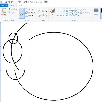The width and height of the screenshot is (102, 102).
Task: Choose the Four-point star shape
Action: [61, 15]
